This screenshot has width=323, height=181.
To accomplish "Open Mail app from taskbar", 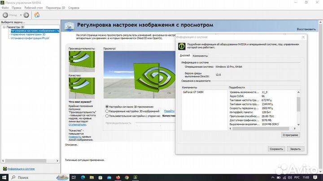I will (x=109, y=177).
